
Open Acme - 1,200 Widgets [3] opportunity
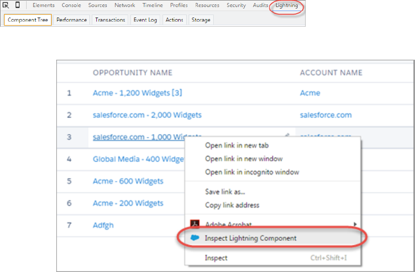click(137, 93)
